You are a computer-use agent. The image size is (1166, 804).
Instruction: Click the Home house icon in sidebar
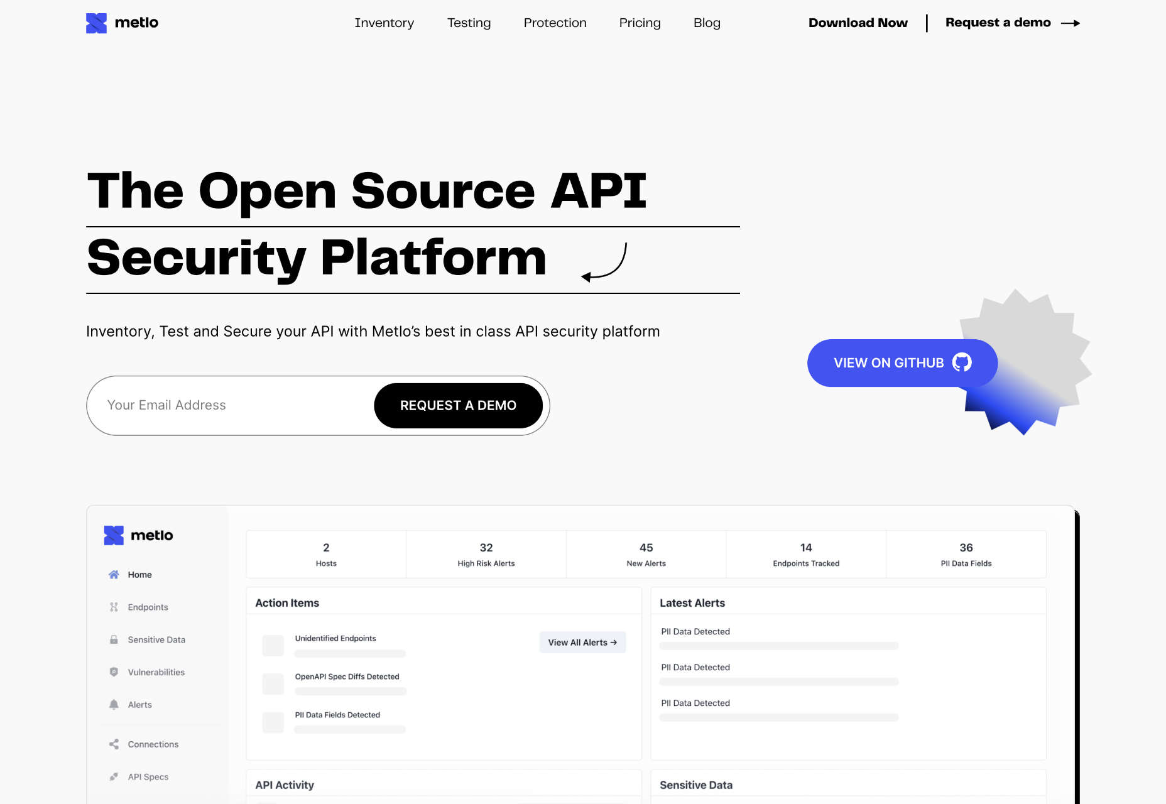coord(114,575)
